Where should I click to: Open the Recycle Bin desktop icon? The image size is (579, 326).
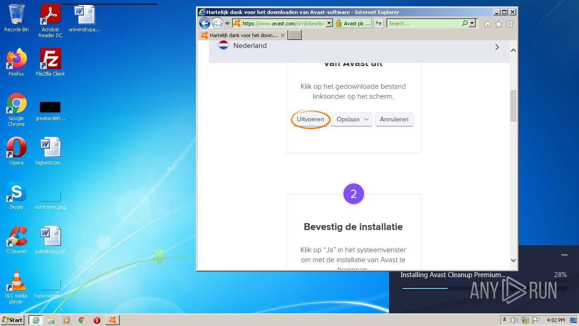pos(16,18)
